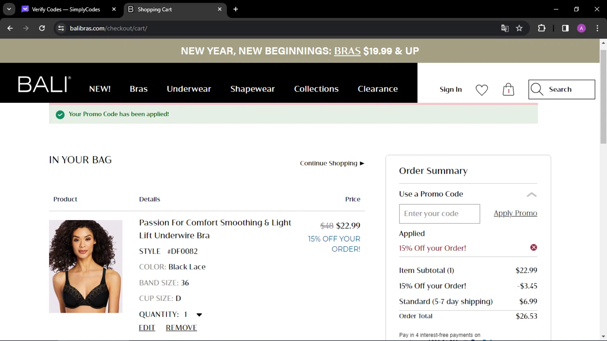
Task: Click the BALI logo
Action: (x=44, y=85)
